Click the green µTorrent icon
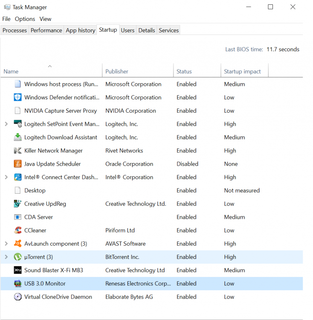The width and height of the screenshot is (313, 320). pos(18,257)
